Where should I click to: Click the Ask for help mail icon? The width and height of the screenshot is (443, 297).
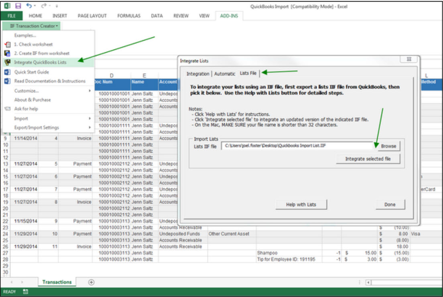[8, 109]
